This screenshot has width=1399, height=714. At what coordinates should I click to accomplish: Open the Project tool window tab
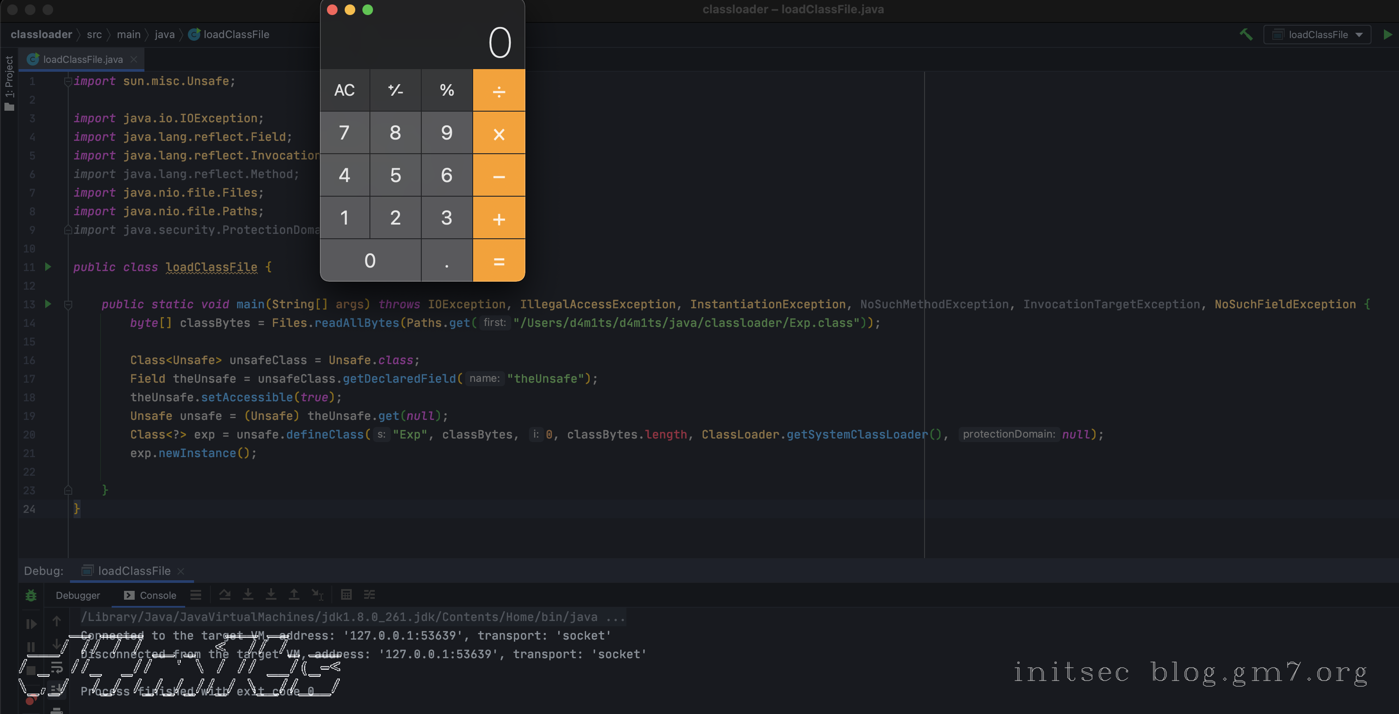point(9,82)
